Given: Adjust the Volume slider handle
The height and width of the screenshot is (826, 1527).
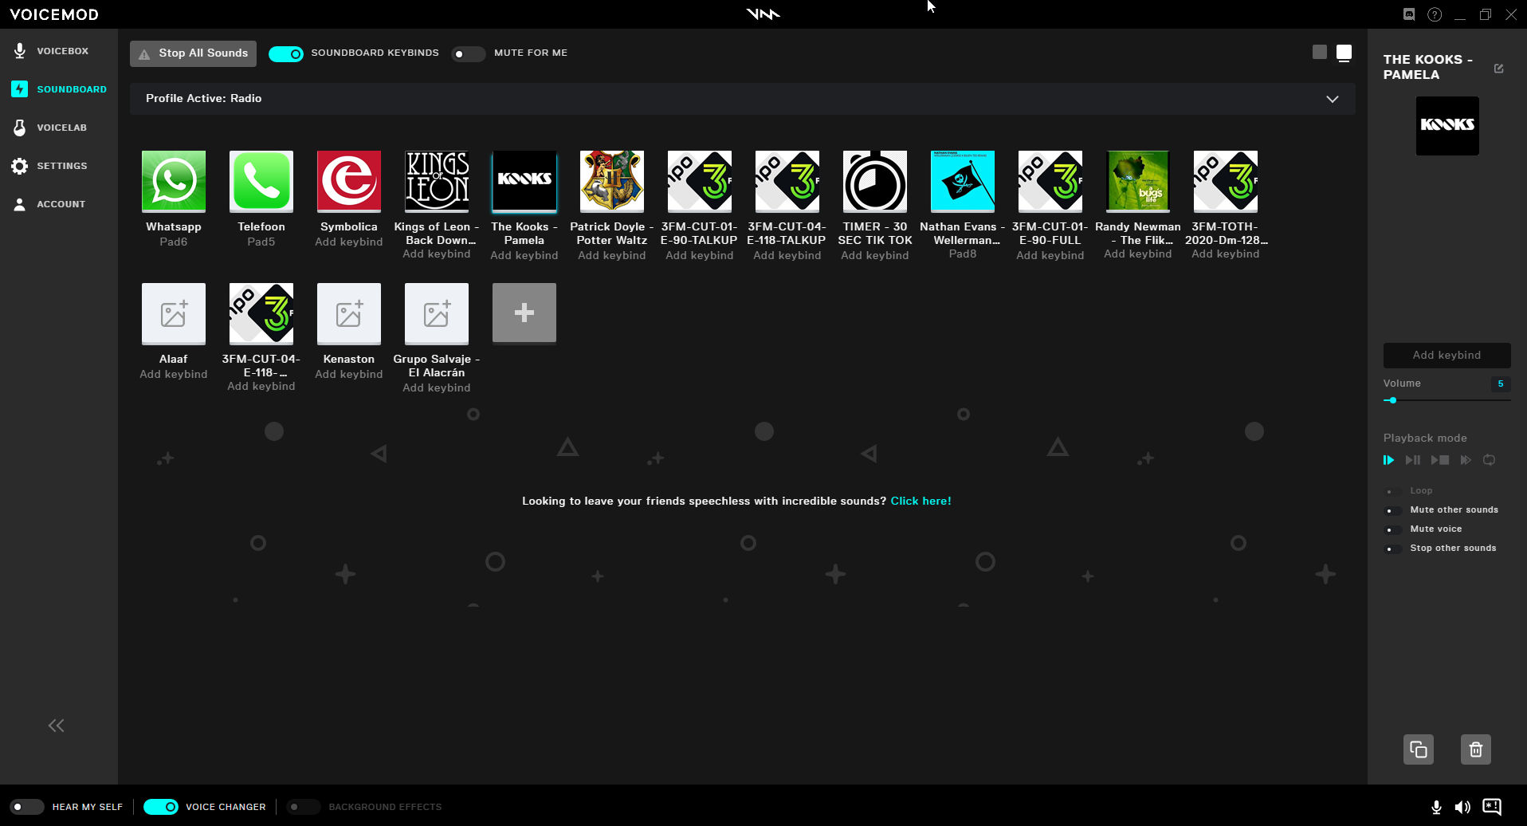Looking at the screenshot, I should tap(1392, 400).
